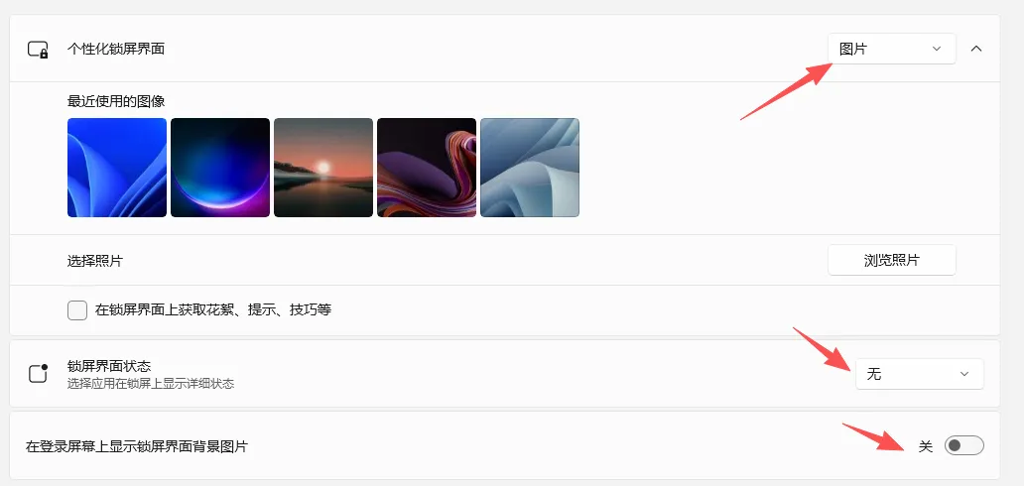Toggle lock screen background on sign-in screen
This screenshot has height=486, width=1024.
coord(963,445)
